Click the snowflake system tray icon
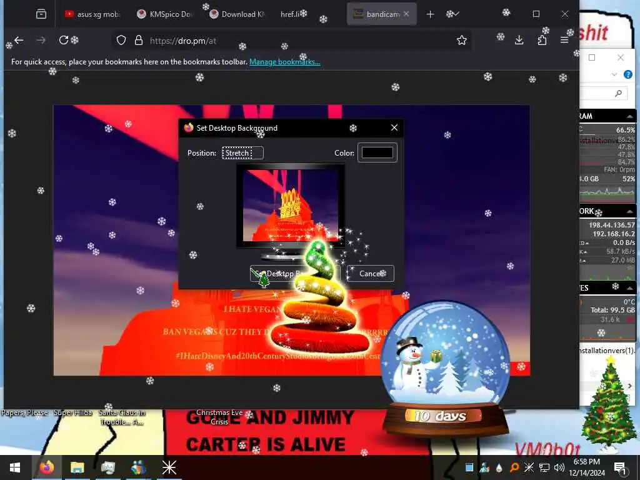The width and height of the screenshot is (640, 480). (529, 467)
